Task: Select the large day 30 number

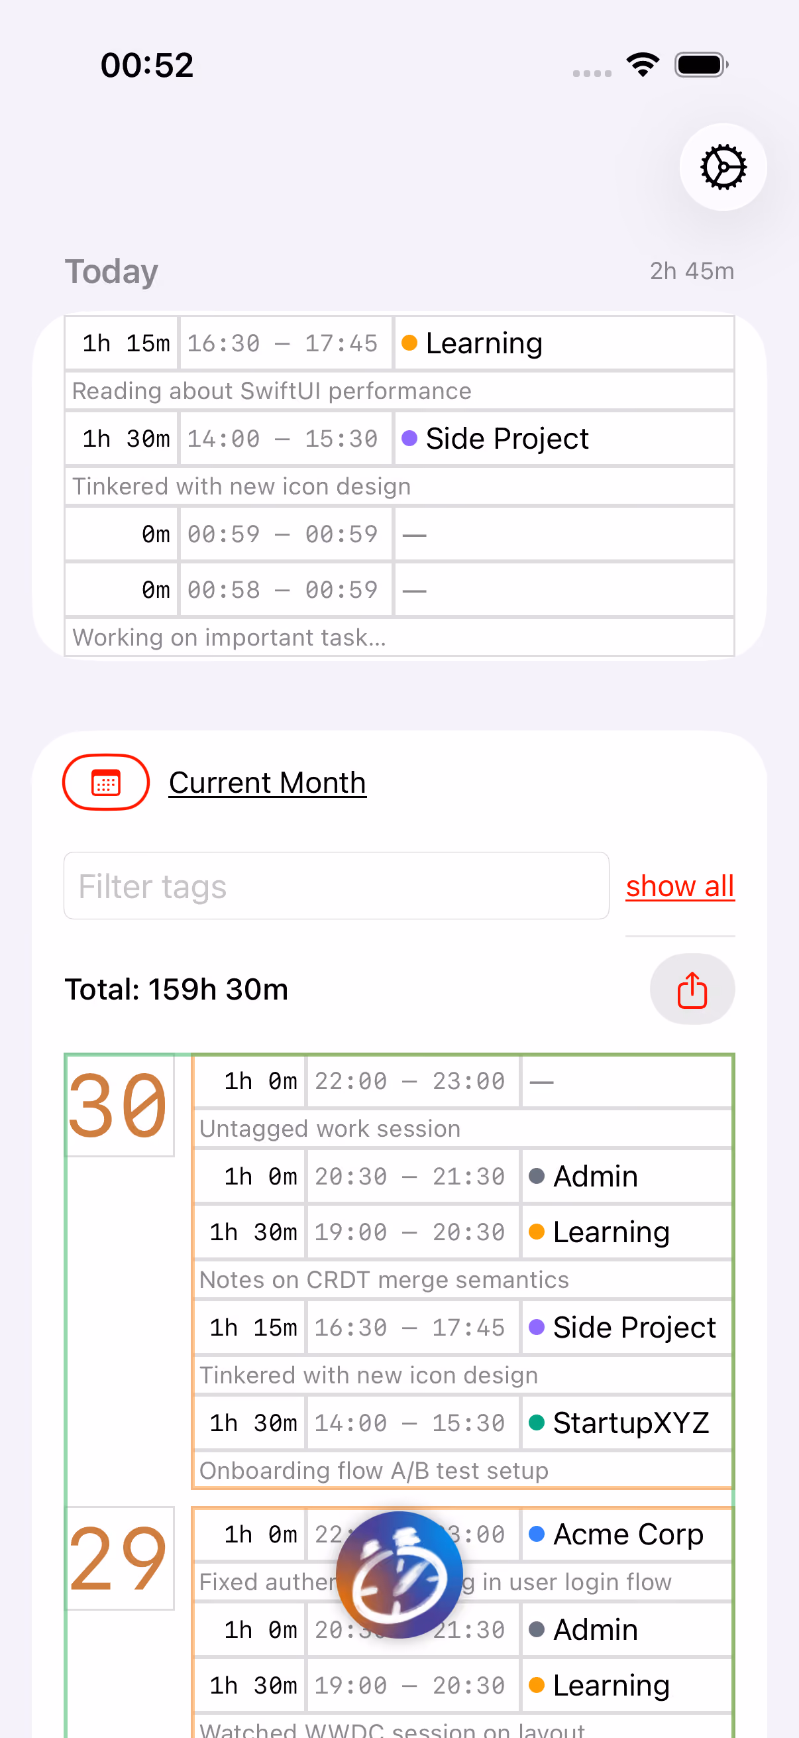Action: pos(119,1105)
